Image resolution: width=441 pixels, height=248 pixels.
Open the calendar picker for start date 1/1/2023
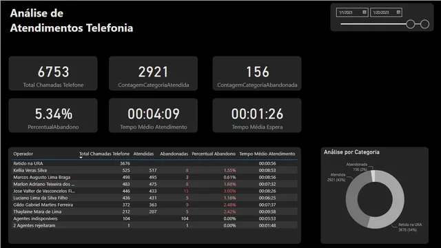click(365, 12)
